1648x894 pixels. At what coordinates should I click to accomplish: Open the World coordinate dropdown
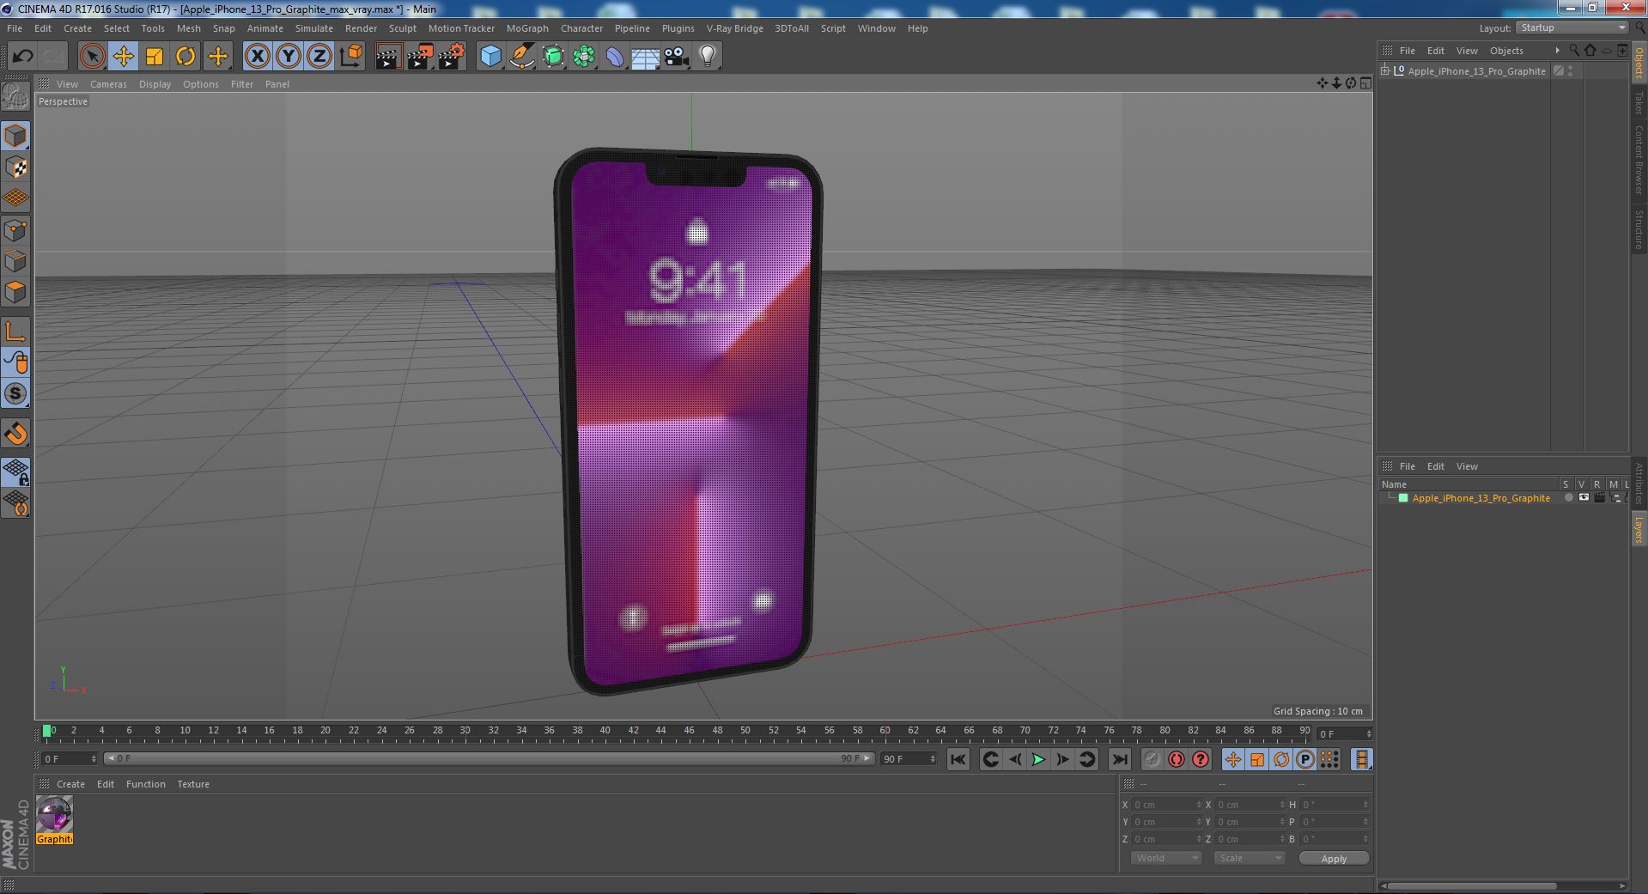(x=1165, y=858)
